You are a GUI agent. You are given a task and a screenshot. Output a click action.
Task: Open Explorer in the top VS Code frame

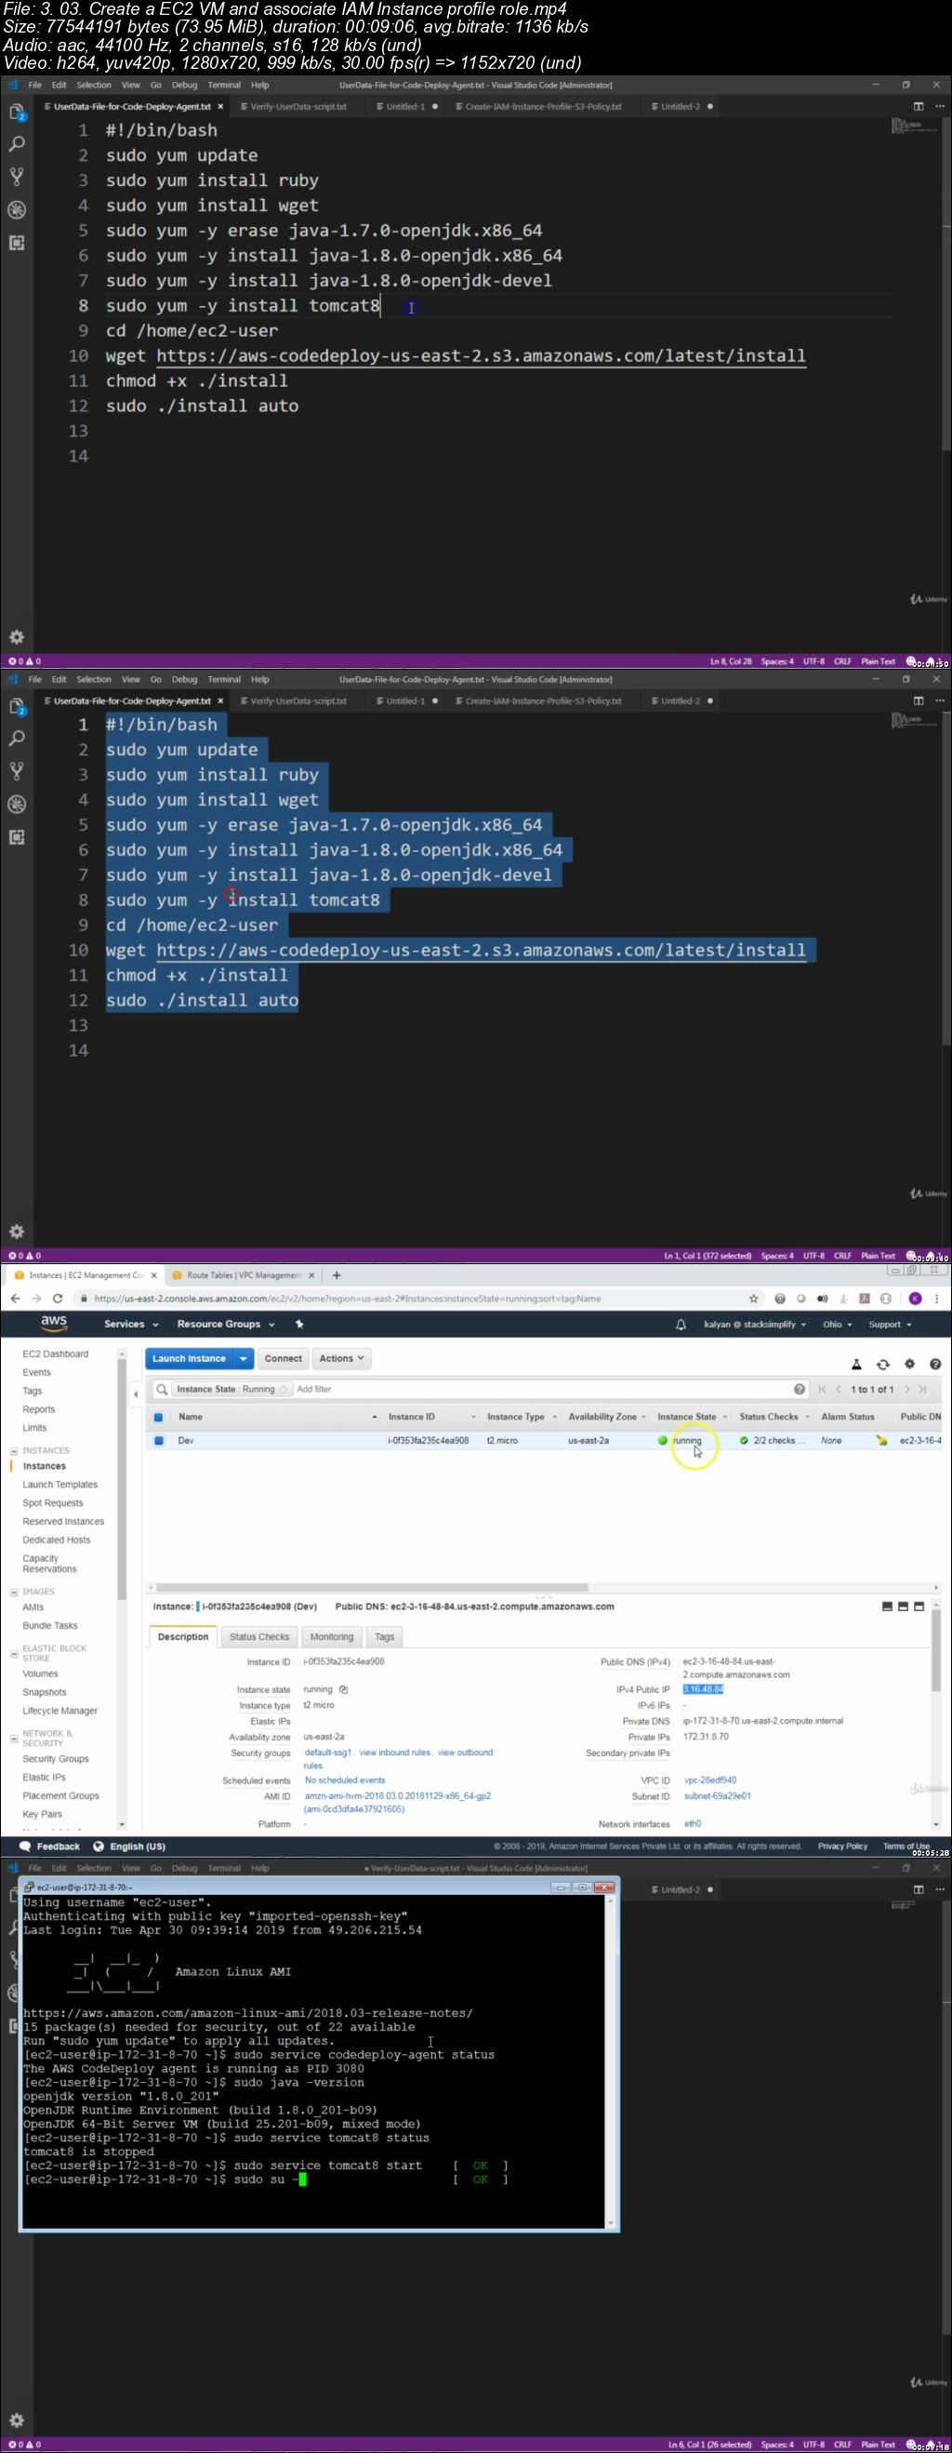16,113
